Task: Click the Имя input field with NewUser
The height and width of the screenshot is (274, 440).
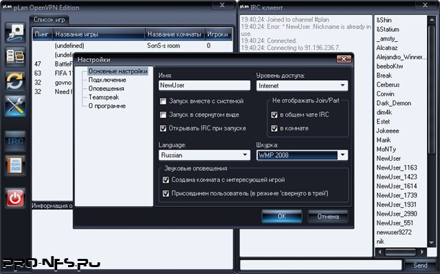Action: (204, 85)
